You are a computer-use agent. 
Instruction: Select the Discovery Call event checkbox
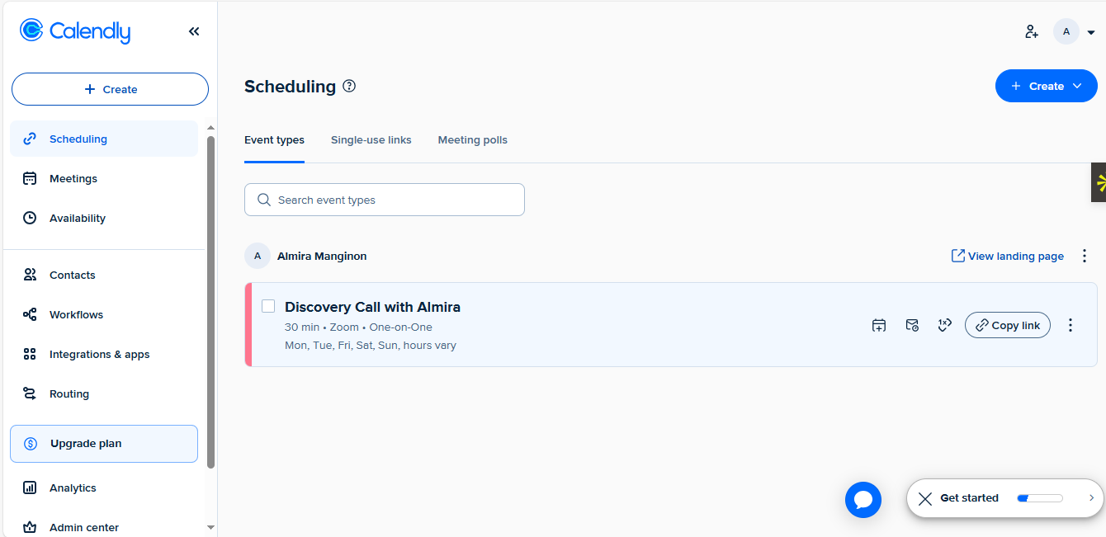click(x=268, y=307)
